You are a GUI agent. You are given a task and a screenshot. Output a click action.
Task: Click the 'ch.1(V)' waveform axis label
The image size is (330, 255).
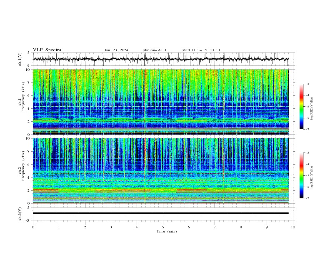tap(20, 59)
